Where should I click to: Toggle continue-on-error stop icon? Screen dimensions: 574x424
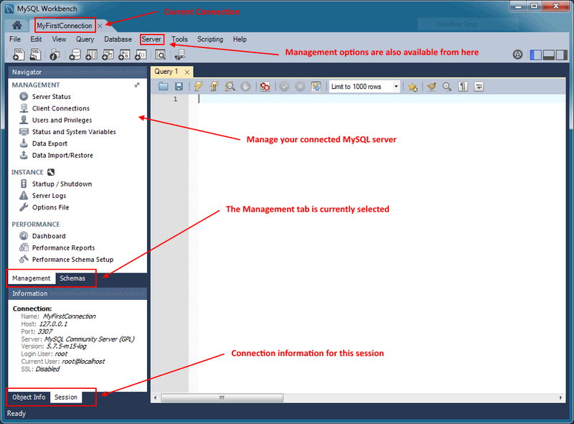pos(265,86)
